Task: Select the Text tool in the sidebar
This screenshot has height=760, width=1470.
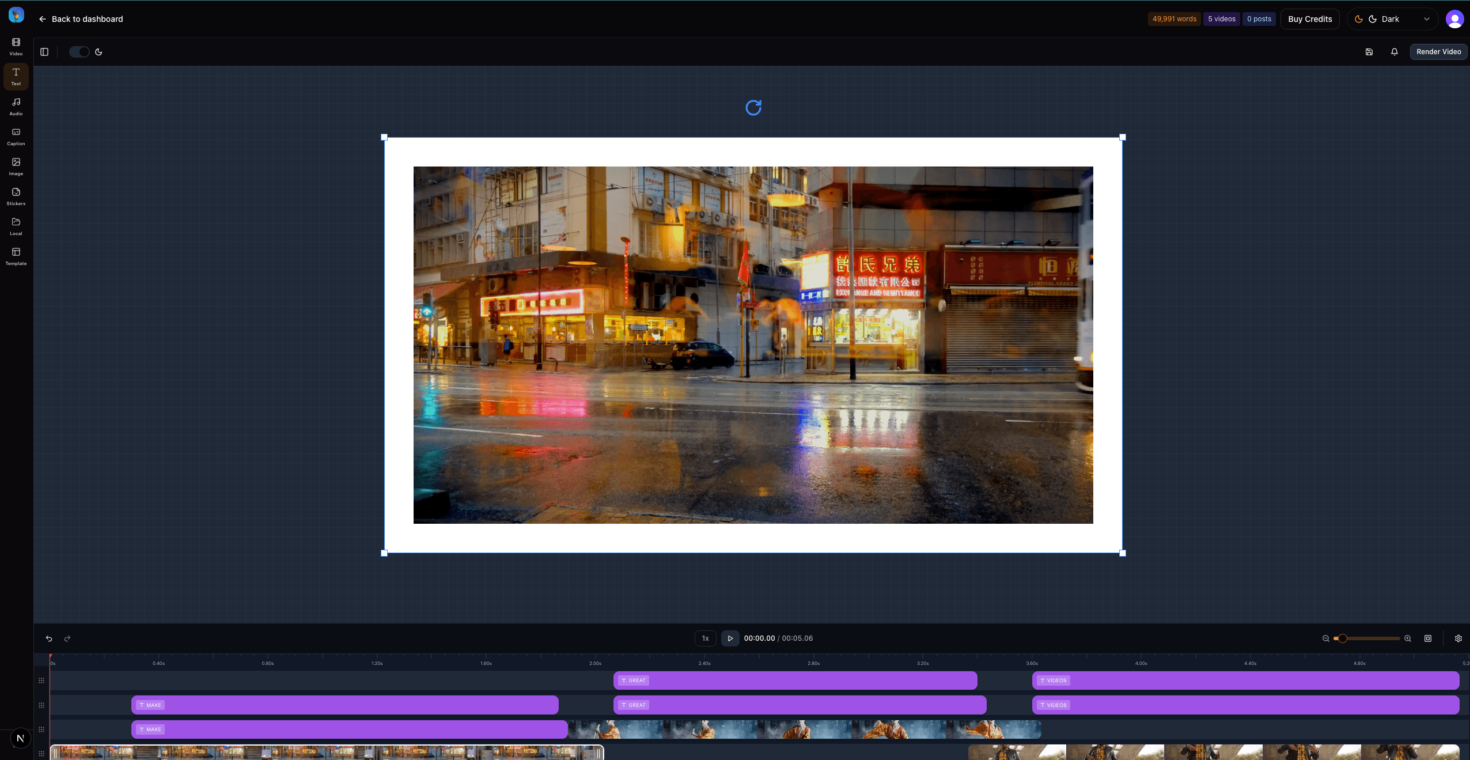Action: click(x=16, y=76)
